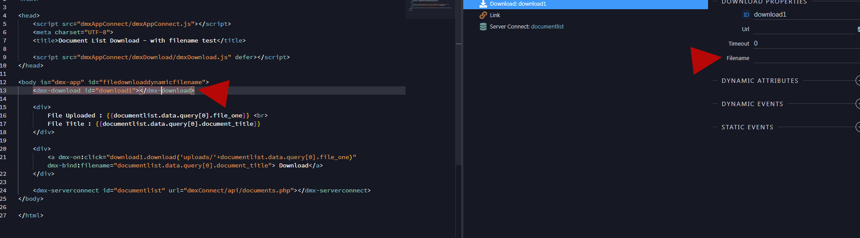Click the 'File Uploaded' binding line

158,115
